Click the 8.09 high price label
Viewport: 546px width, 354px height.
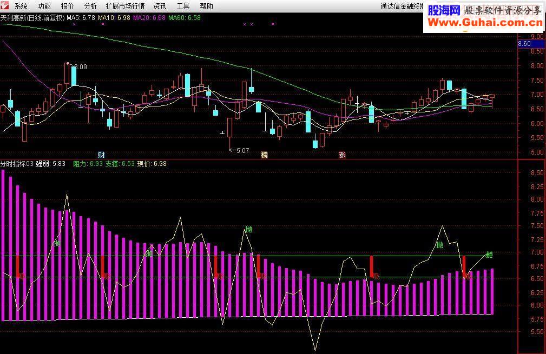pos(81,67)
